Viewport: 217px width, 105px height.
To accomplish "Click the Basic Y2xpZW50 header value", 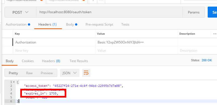I will click(x=121, y=42).
